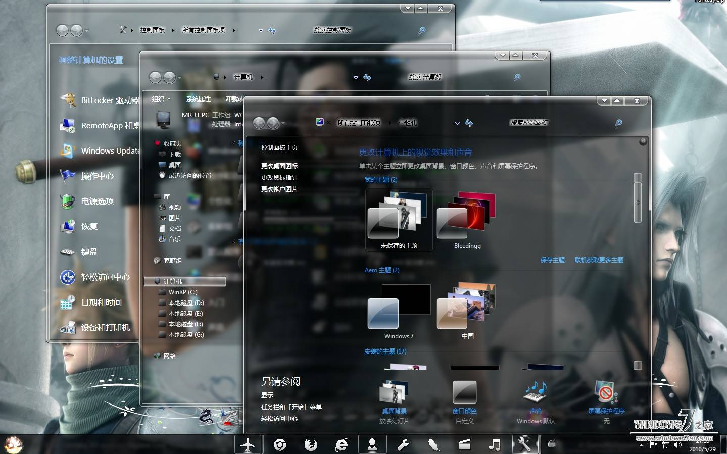Image resolution: width=727 pixels, height=454 pixels.
Task: Launch Firefox from the taskbar
Action: [x=311, y=444]
